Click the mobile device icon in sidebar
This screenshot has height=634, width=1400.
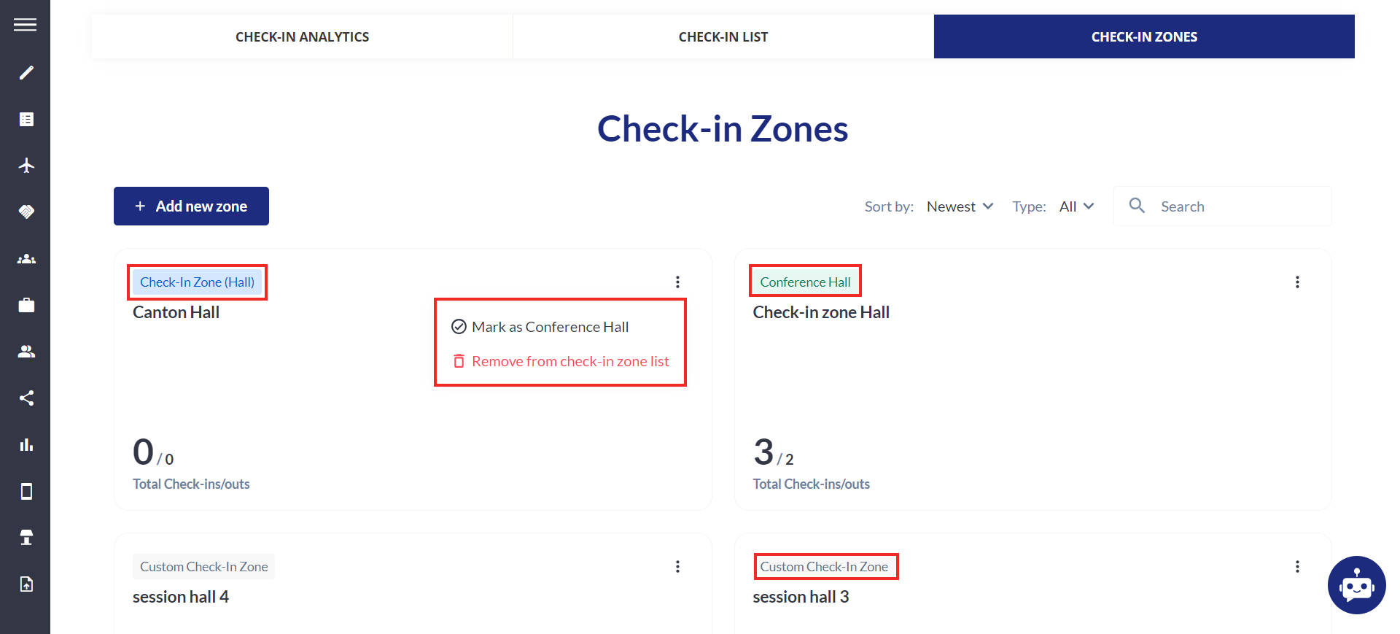[x=26, y=491]
